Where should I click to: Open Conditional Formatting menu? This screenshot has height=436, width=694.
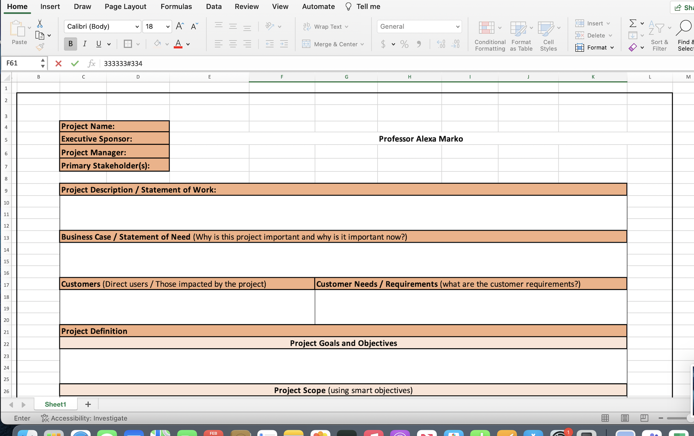(490, 36)
